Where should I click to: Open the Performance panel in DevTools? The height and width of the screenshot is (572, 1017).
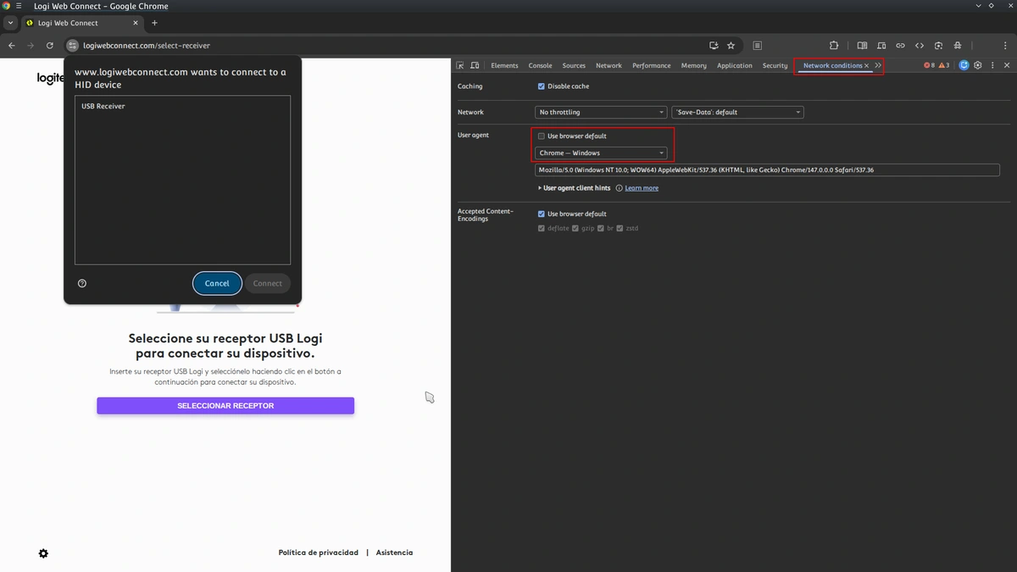pyautogui.click(x=651, y=64)
